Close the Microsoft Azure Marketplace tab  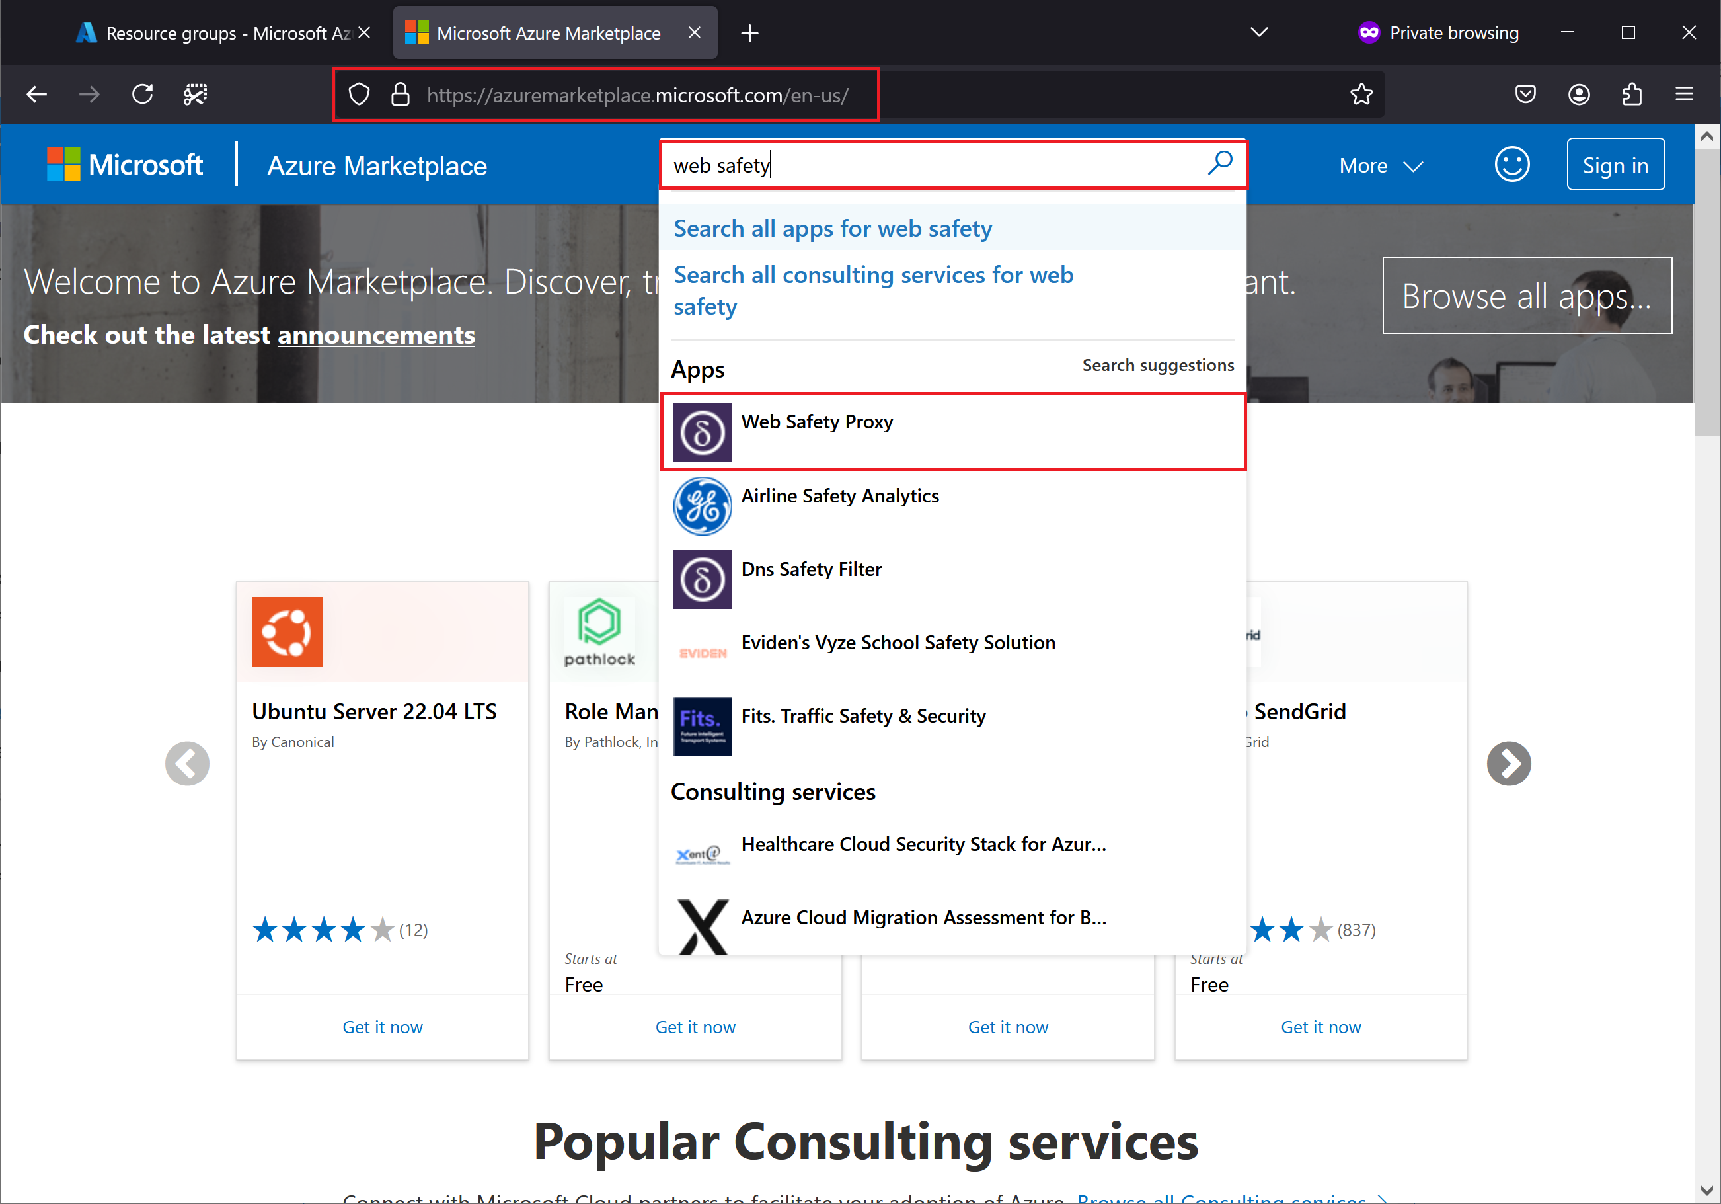pos(694,33)
